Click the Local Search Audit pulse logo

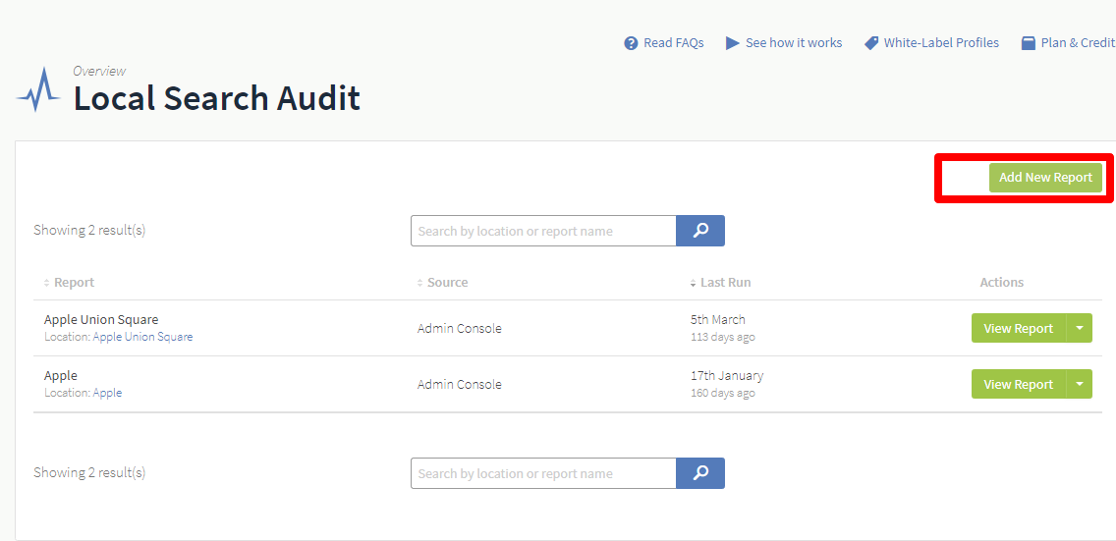(x=38, y=89)
